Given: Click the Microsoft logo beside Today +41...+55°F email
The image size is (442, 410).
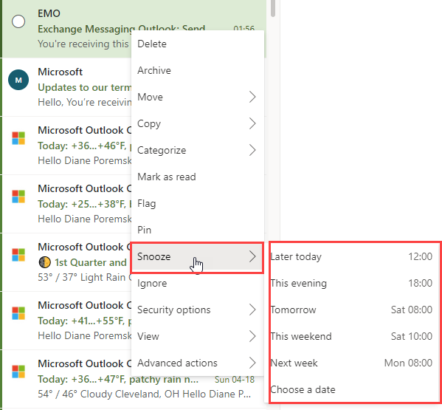Looking at the screenshot, I should click(18, 313).
